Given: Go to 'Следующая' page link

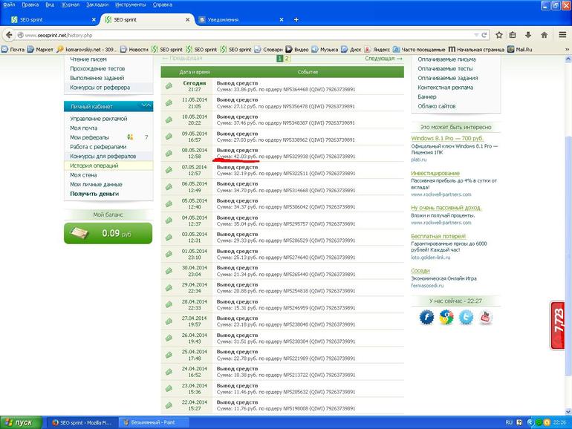Looking at the screenshot, I should pos(383,58).
